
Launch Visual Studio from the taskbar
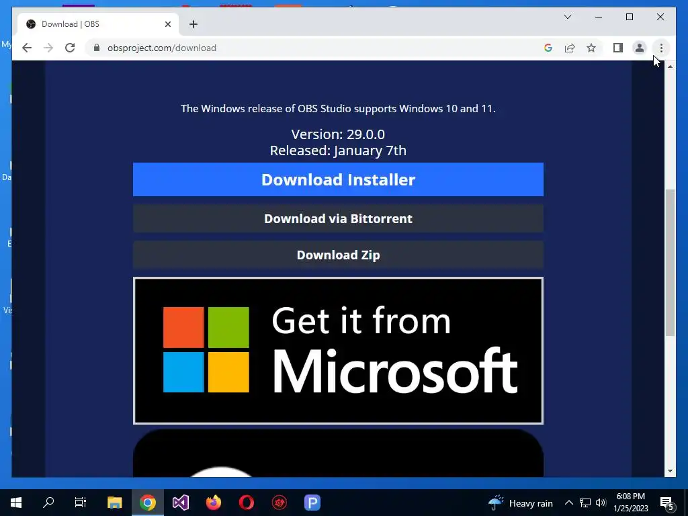point(180,503)
